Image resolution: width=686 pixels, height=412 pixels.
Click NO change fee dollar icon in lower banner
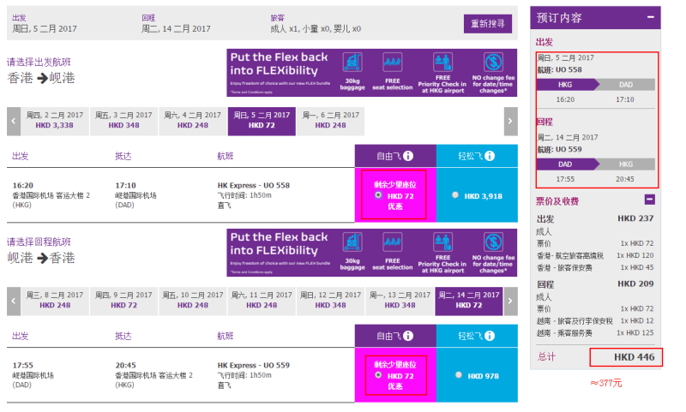[x=493, y=242]
